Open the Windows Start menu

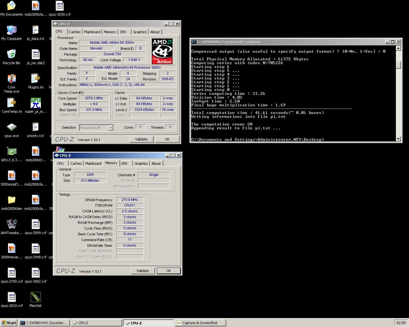tap(9, 323)
